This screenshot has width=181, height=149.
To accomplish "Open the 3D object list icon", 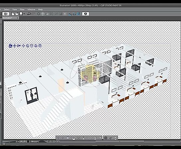I will (x=68, y=138).
